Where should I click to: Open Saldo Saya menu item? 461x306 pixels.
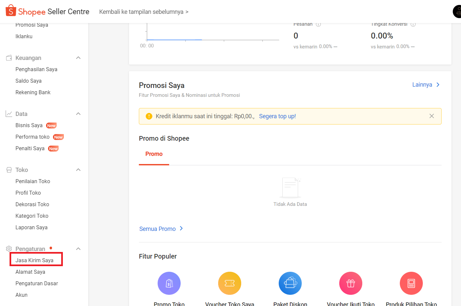click(28, 81)
